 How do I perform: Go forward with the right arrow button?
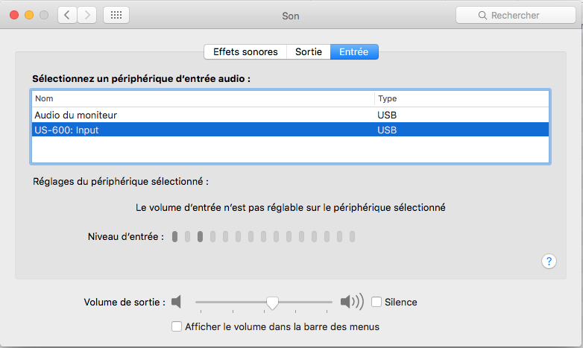pos(87,15)
